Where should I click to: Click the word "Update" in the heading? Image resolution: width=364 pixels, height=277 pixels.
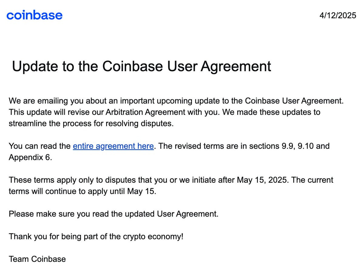click(33, 66)
